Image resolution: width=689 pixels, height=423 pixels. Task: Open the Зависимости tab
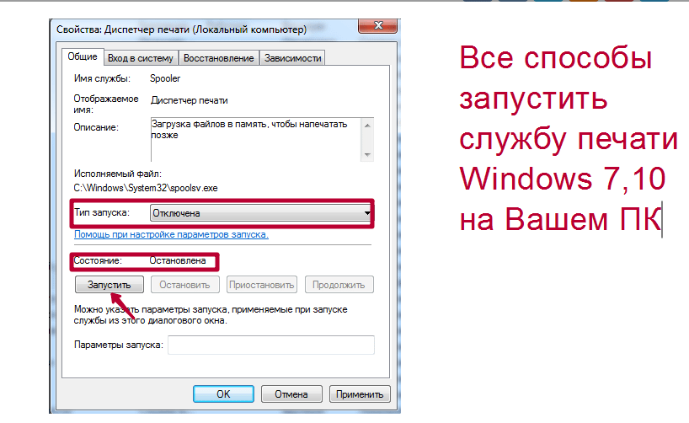click(x=292, y=58)
